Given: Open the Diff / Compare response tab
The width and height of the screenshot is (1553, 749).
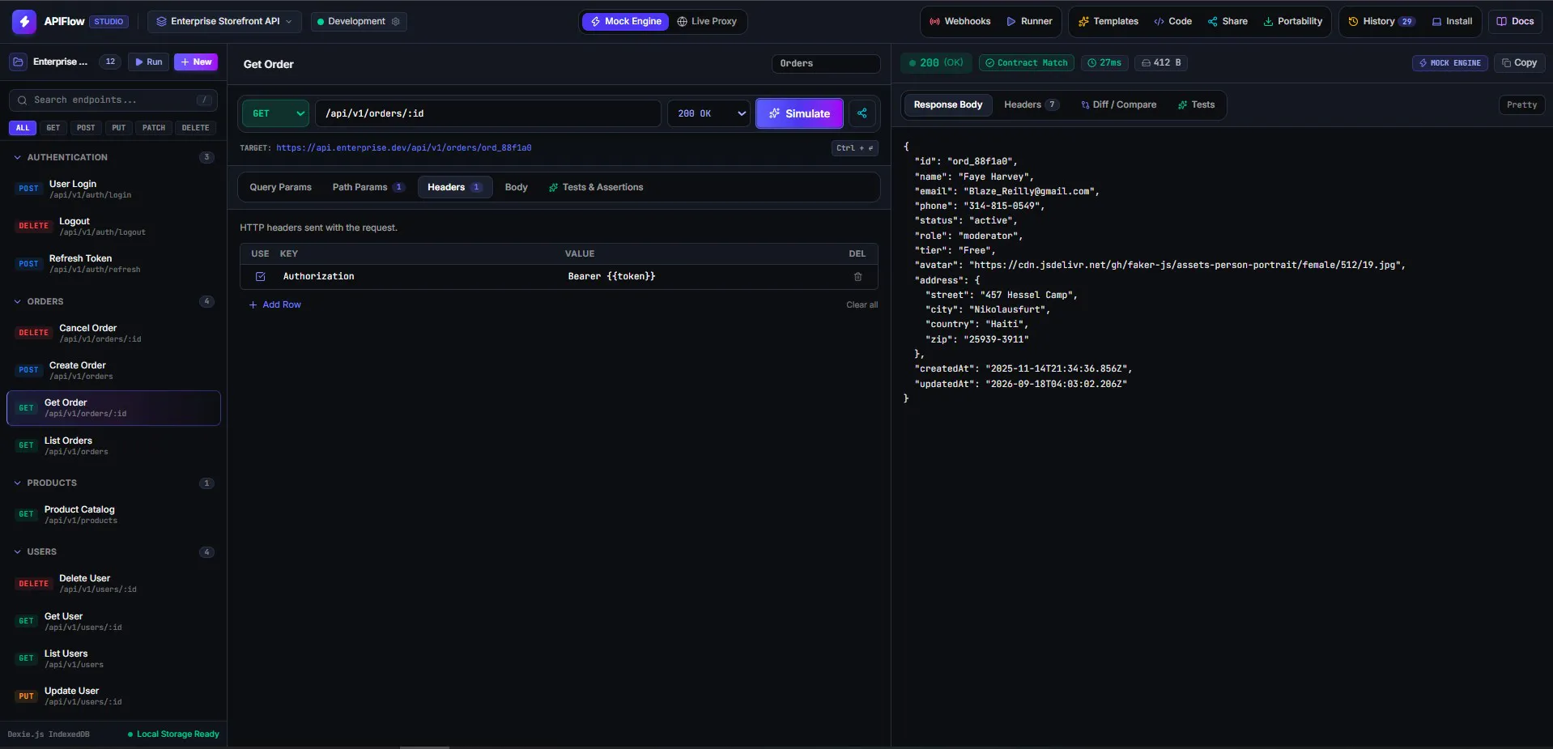Looking at the screenshot, I should (x=1118, y=105).
